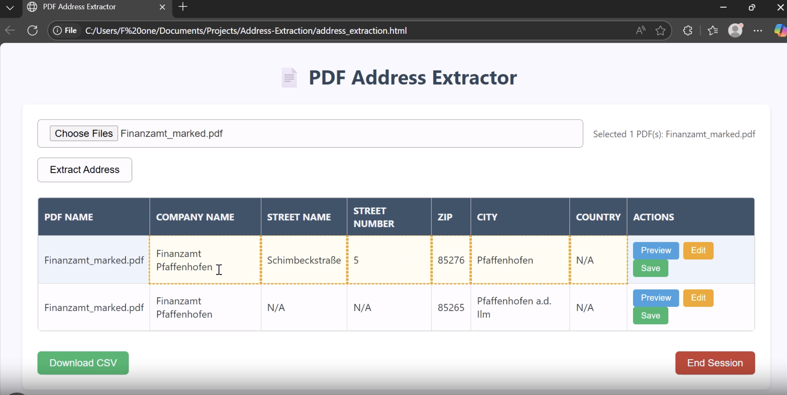Select the PDF Address Extractor tab

79,7
